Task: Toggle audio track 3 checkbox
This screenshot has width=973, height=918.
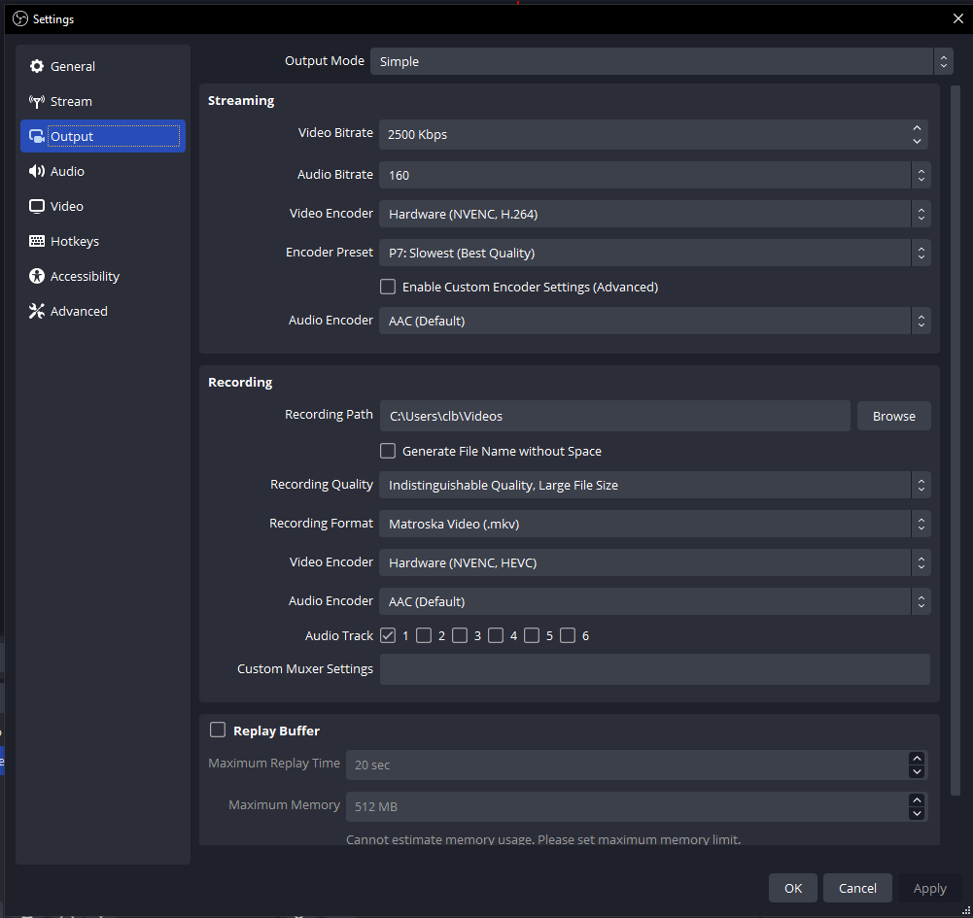Action: click(x=460, y=635)
